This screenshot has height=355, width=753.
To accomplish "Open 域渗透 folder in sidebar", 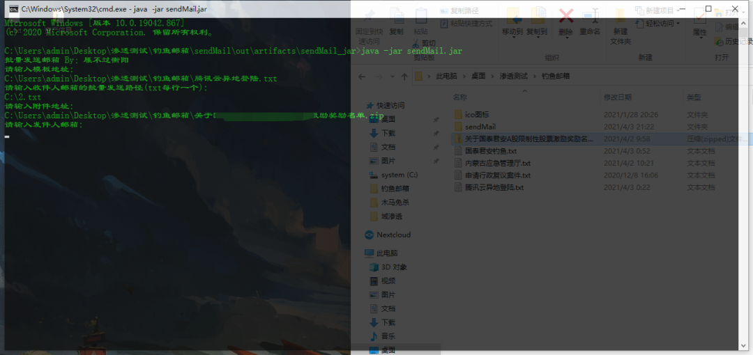I will click(386, 216).
